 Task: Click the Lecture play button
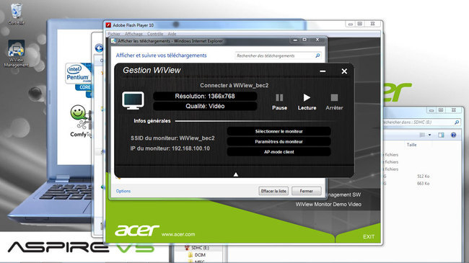[x=307, y=102]
